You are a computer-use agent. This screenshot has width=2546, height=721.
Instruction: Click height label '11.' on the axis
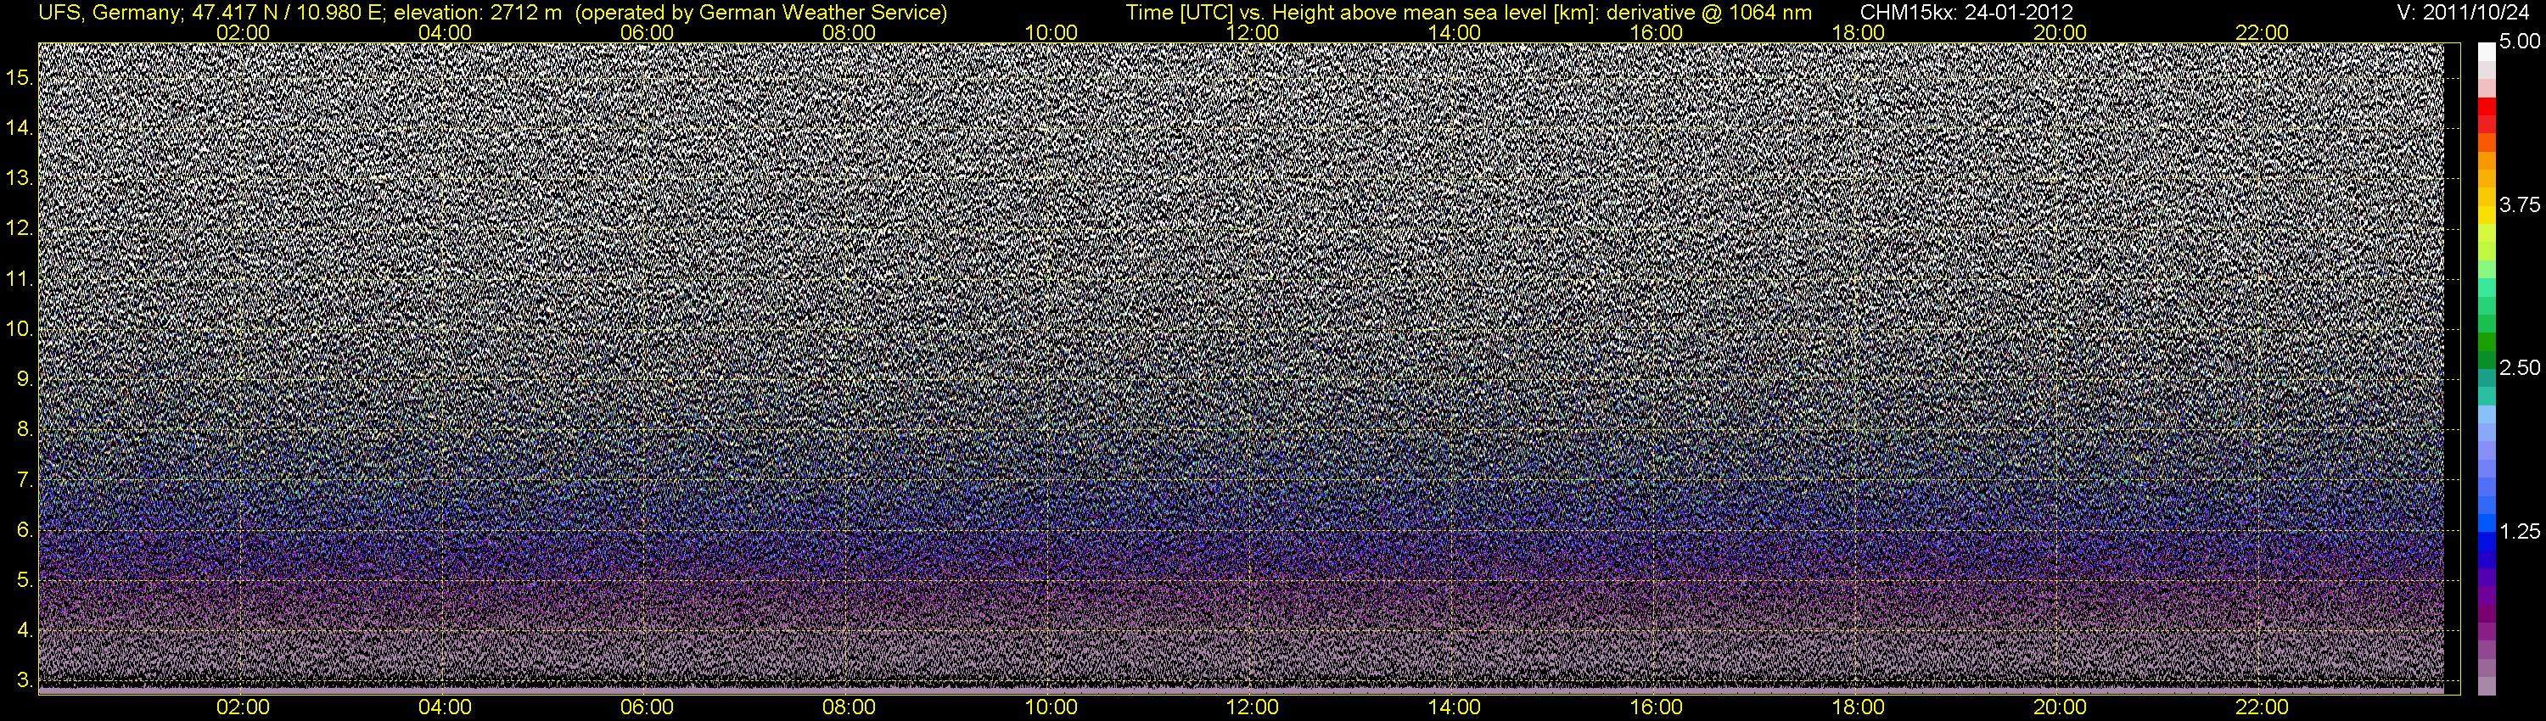point(20,280)
